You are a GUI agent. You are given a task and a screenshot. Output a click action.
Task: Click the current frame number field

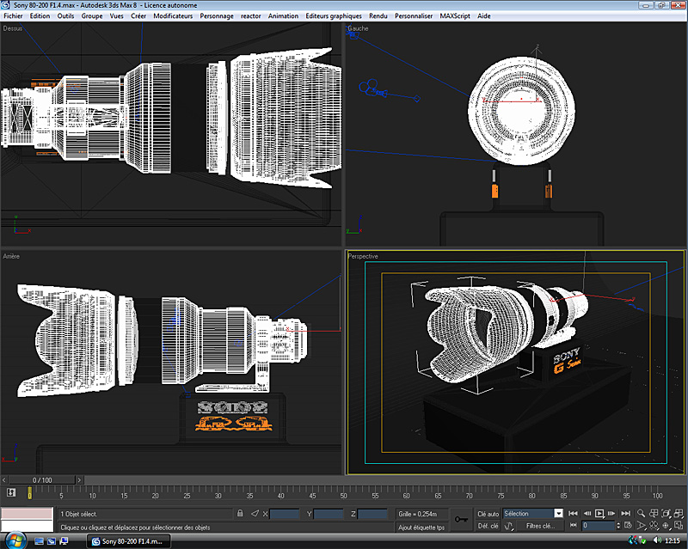pos(599,525)
